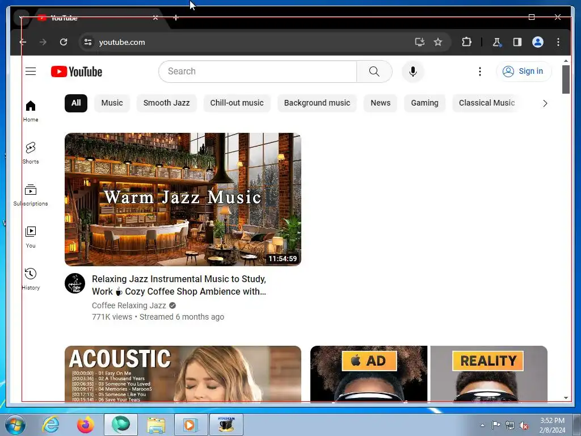Launch Firefox from taskbar

click(x=85, y=425)
